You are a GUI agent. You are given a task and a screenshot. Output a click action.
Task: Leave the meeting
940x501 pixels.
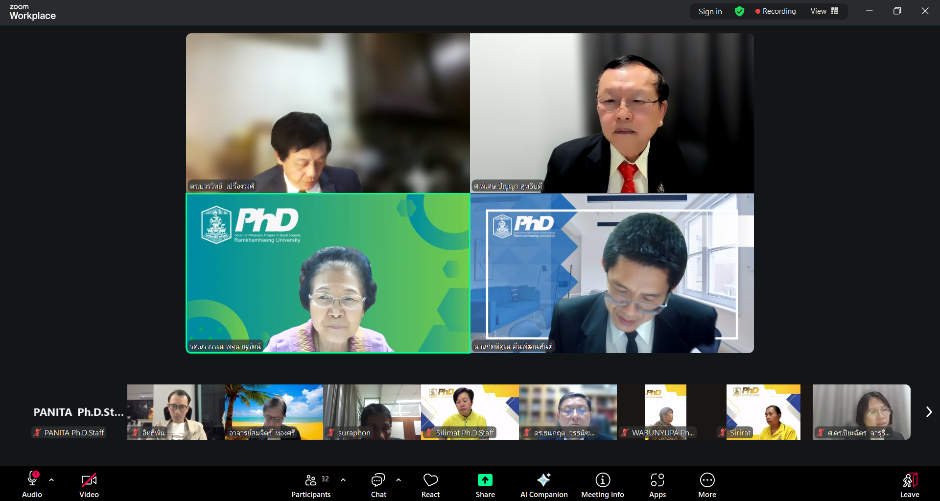coord(909,485)
